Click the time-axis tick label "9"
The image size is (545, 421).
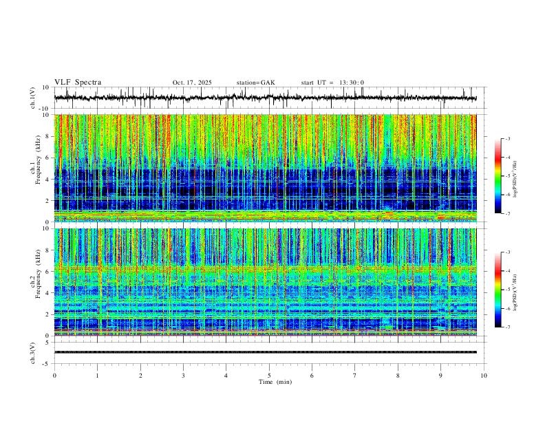(x=440, y=376)
